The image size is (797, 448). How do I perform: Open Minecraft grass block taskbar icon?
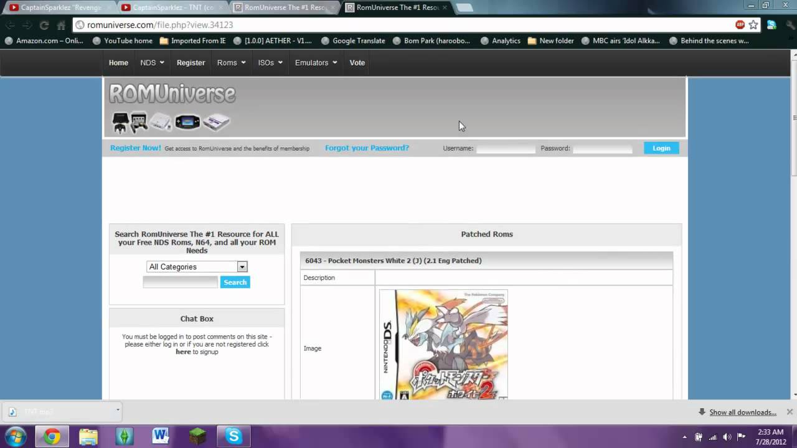(197, 436)
